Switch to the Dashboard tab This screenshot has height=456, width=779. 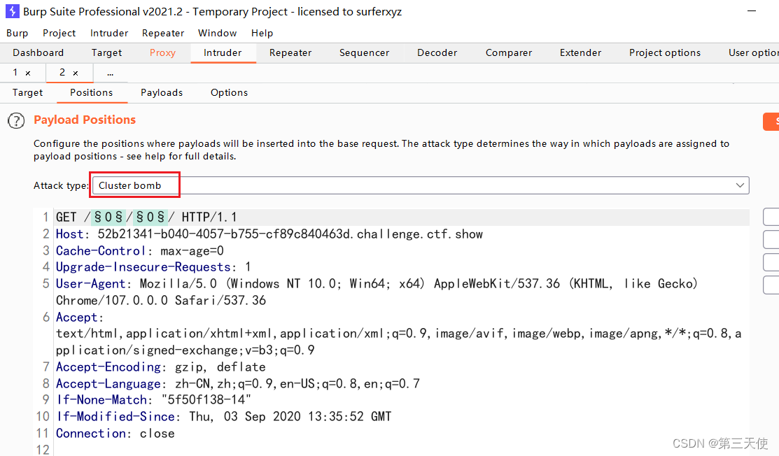coord(38,52)
